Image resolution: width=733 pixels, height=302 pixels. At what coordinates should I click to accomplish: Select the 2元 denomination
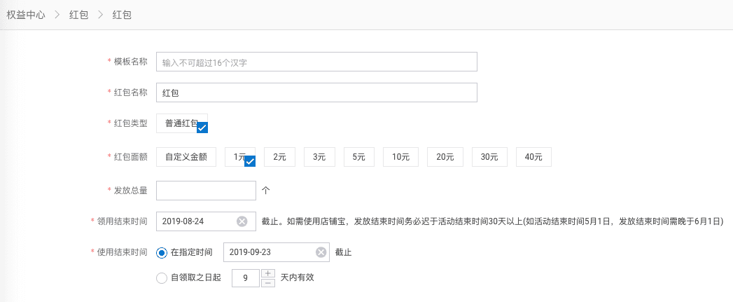point(279,157)
